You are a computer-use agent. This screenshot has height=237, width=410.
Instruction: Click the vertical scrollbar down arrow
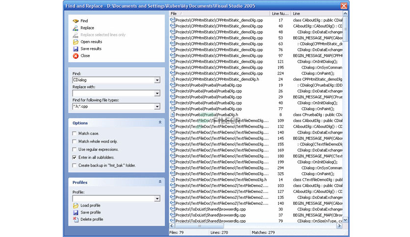[345, 220]
